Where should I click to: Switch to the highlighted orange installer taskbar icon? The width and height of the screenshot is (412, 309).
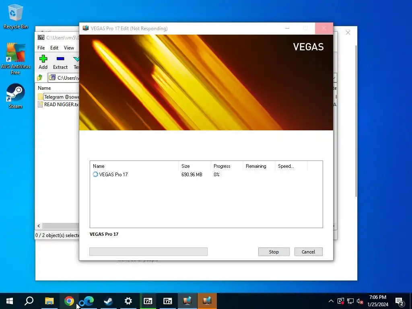point(207,301)
